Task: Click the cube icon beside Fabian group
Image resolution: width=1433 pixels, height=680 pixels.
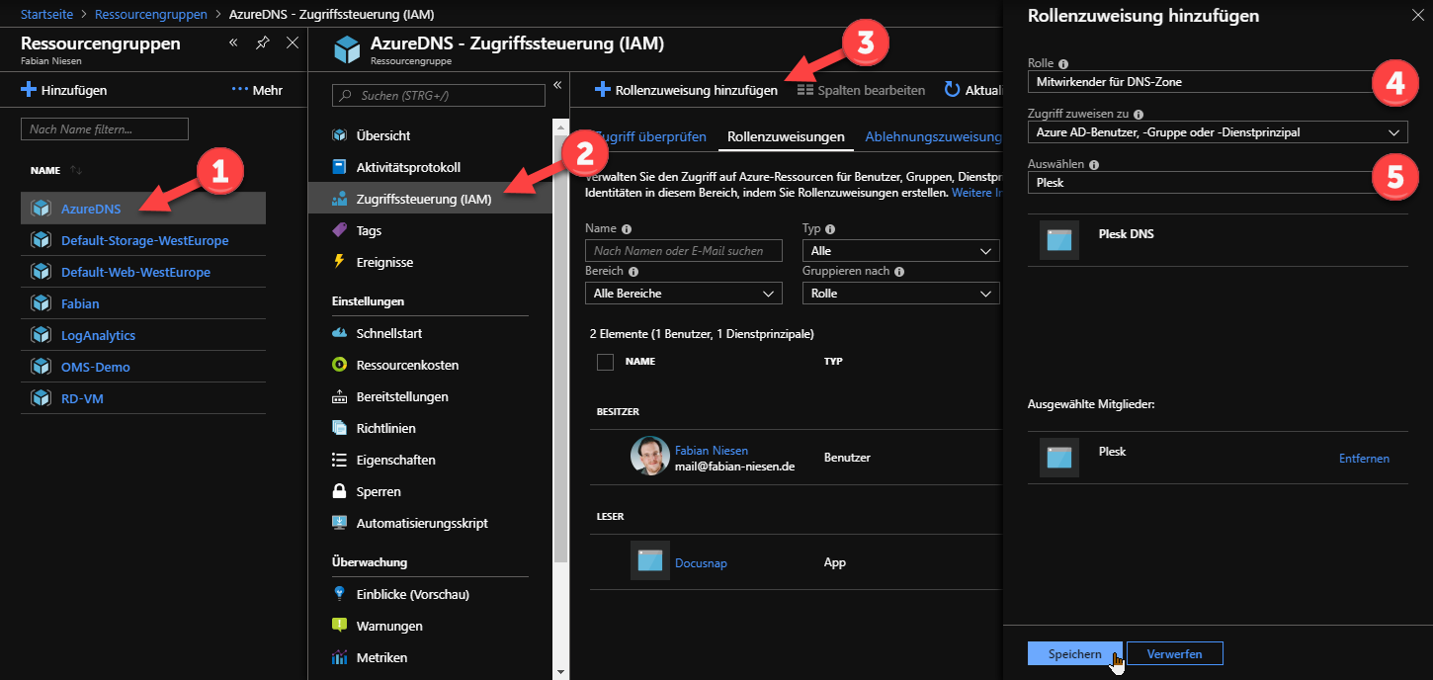Action: click(x=41, y=303)
